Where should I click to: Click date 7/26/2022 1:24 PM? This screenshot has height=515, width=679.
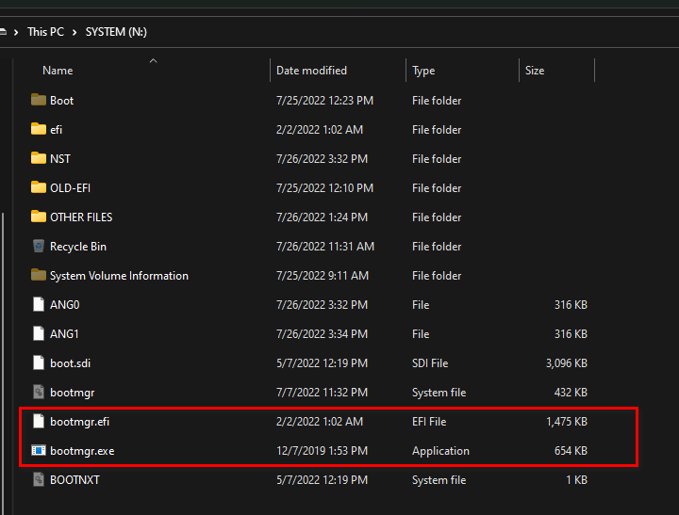[x=322, y=217]
